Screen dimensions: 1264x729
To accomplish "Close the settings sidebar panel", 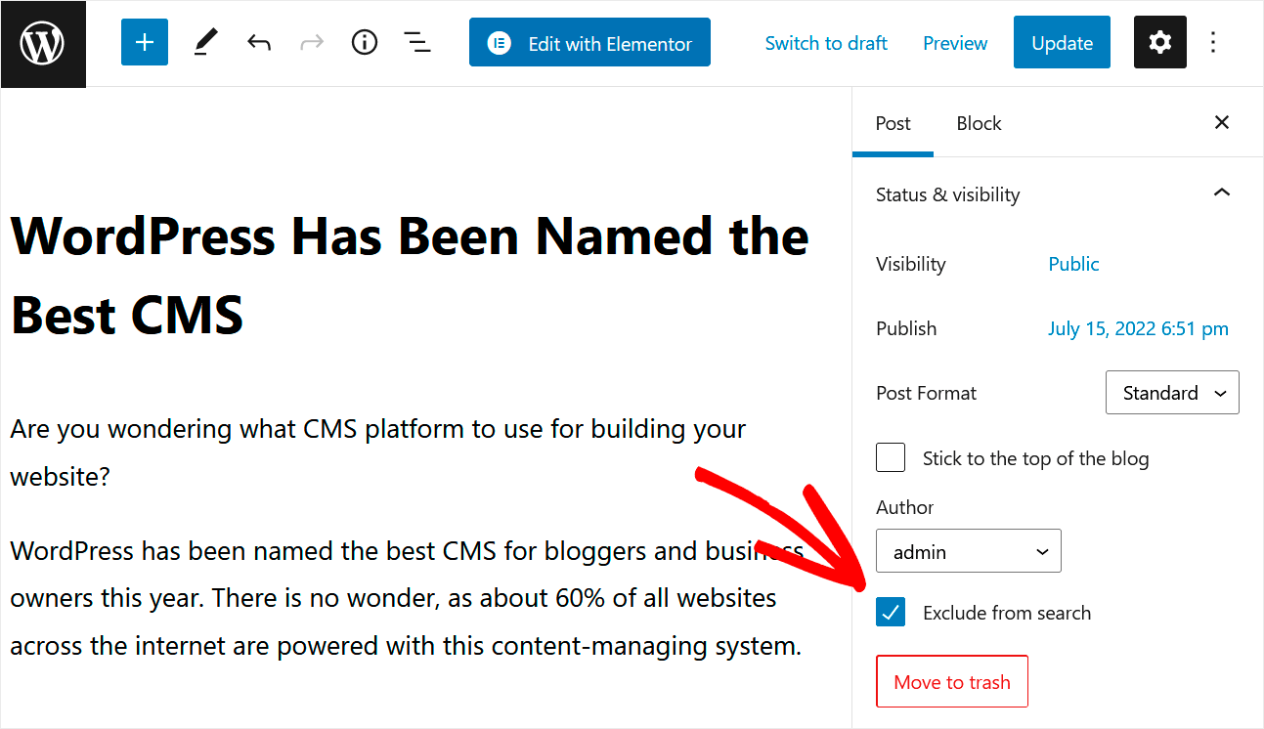I will pos(1221,122).
